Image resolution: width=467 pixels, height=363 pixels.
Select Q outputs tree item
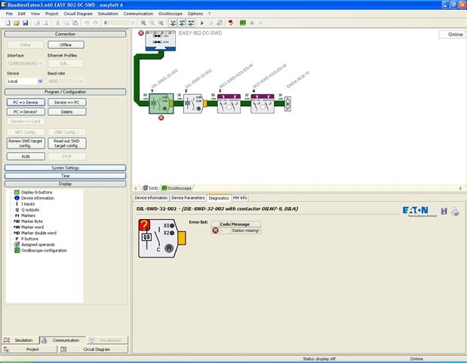click(27, 209)
